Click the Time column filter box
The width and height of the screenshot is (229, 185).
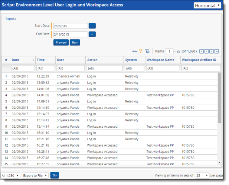click(45, 68)
